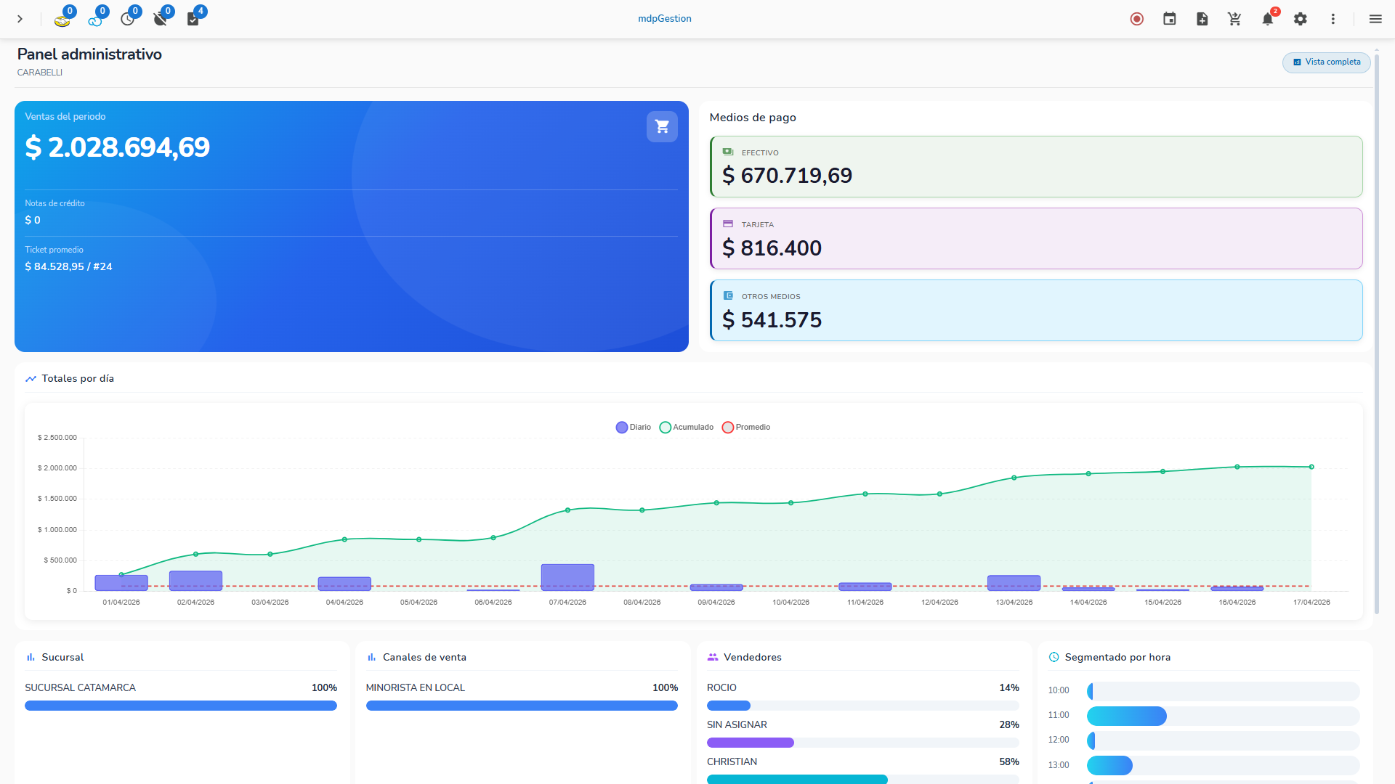Open the cloud sync icon with badge
Viewport: 1395px width, 784px height.
point(95,20)
